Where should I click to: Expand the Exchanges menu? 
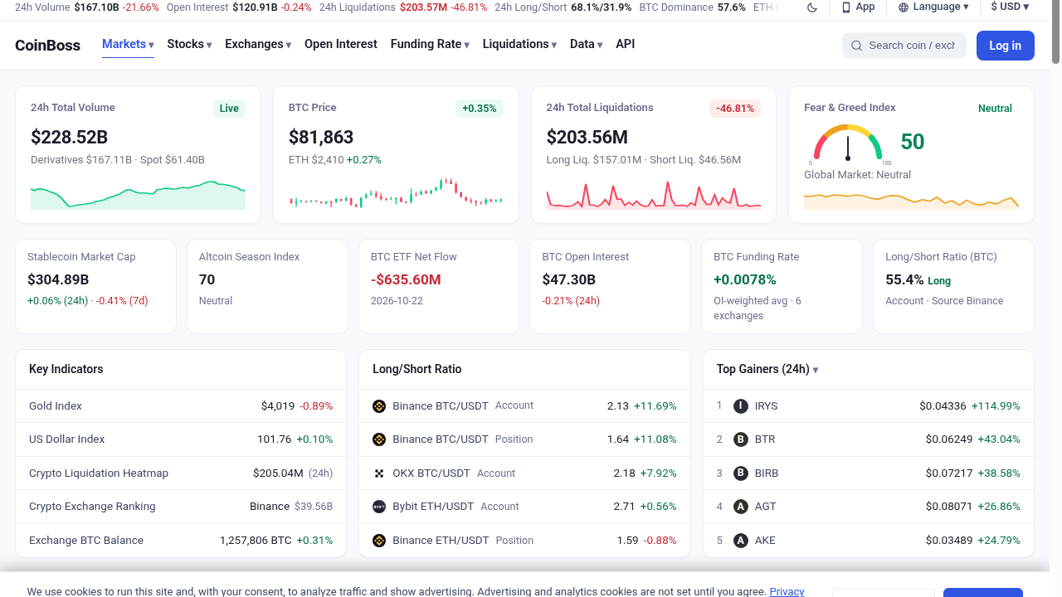(x=258, y=44)
